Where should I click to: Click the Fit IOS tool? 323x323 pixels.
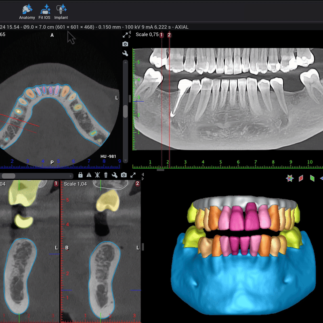point(44,11)
